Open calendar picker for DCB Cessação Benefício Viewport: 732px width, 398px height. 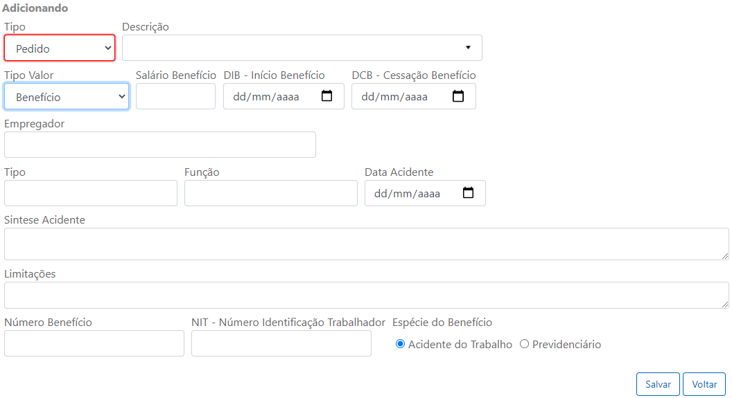pos(458,96)
